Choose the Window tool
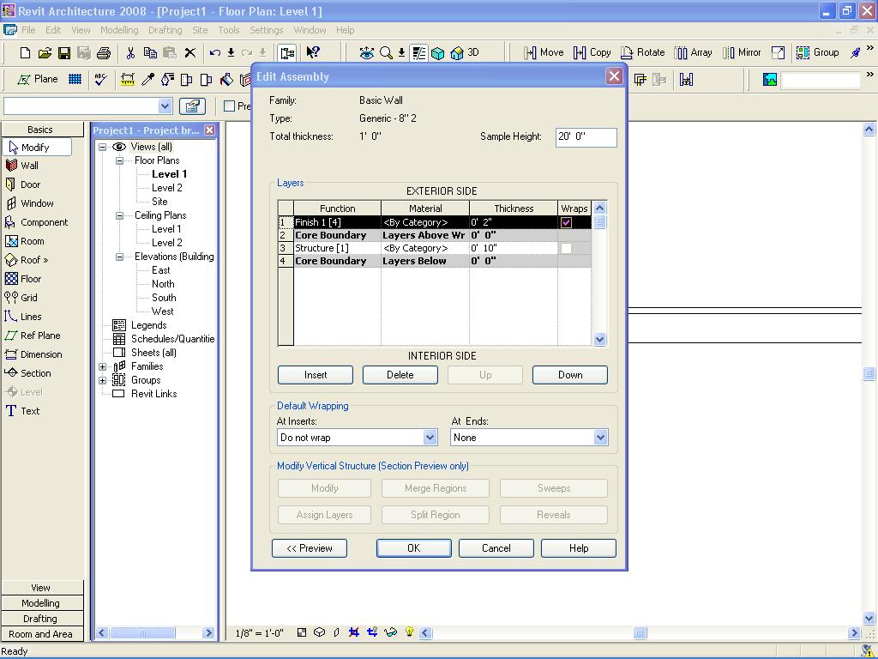 click(x=36, y=203)
